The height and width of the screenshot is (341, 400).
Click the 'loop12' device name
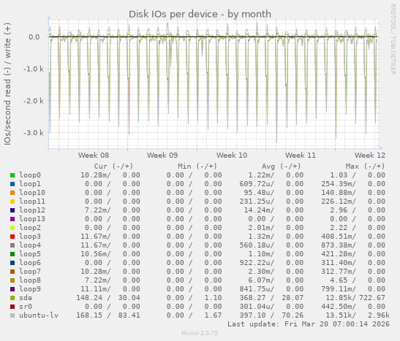point(32,210)
